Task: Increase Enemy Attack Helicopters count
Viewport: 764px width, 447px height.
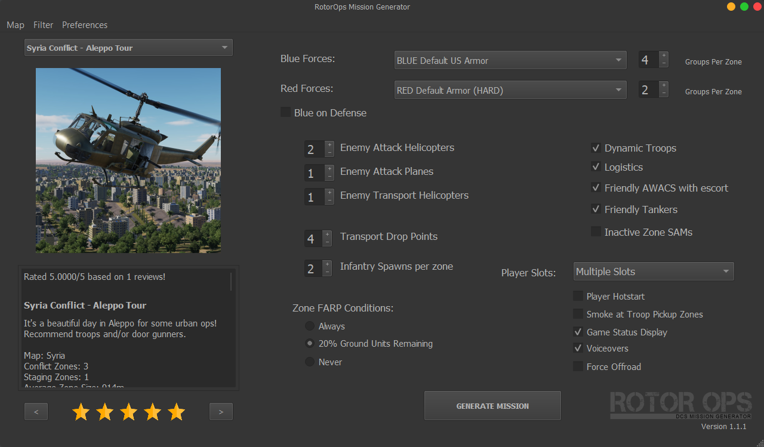Action: click(329, 145)
